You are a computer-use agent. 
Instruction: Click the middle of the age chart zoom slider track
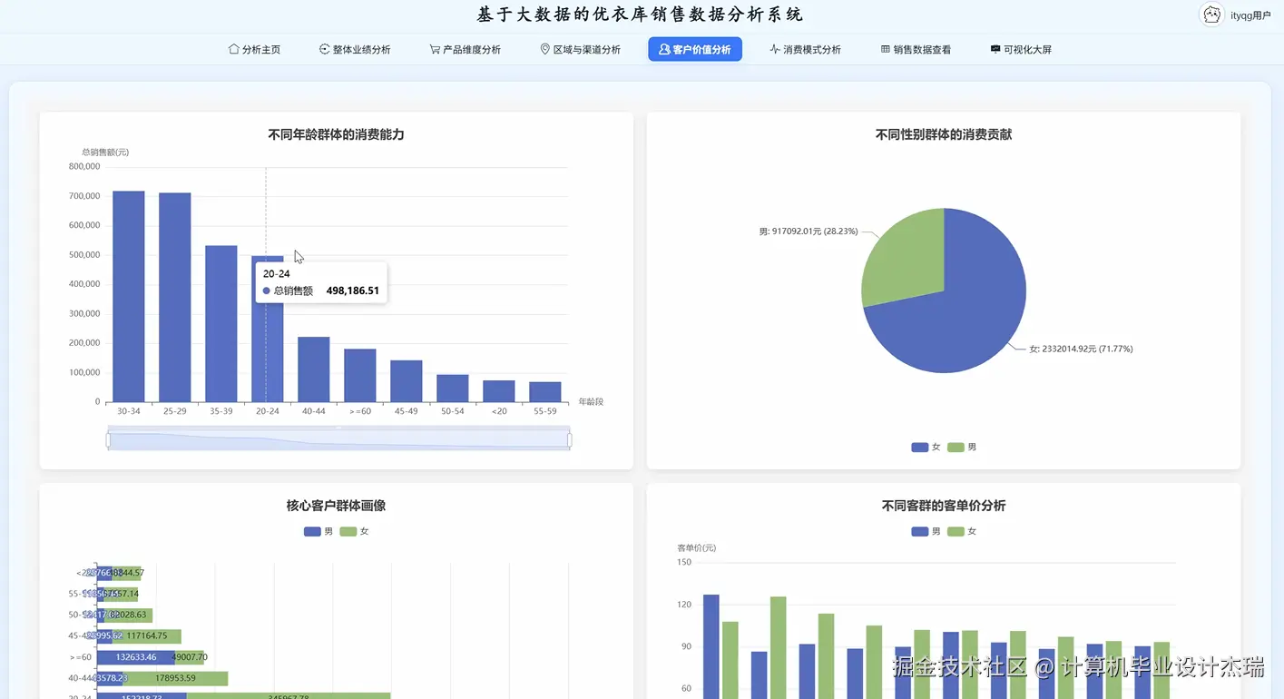point(338,439)
